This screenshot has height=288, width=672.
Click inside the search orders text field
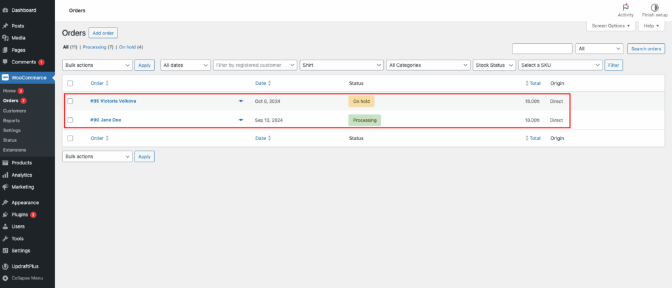click(542, 48)
